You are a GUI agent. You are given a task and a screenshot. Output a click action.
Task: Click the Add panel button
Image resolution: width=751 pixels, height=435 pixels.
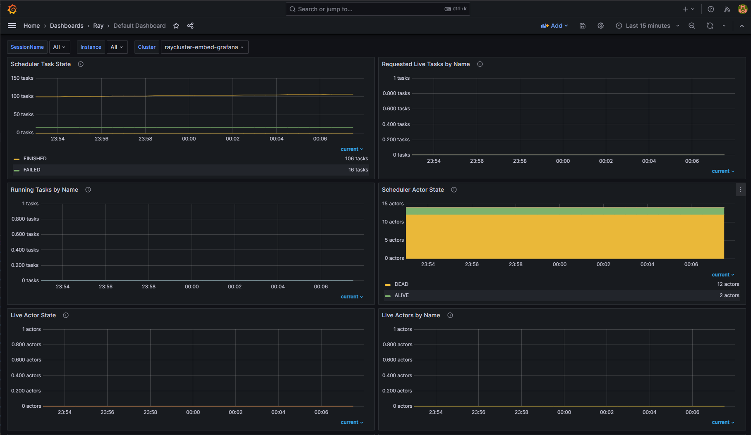point(554,26)
